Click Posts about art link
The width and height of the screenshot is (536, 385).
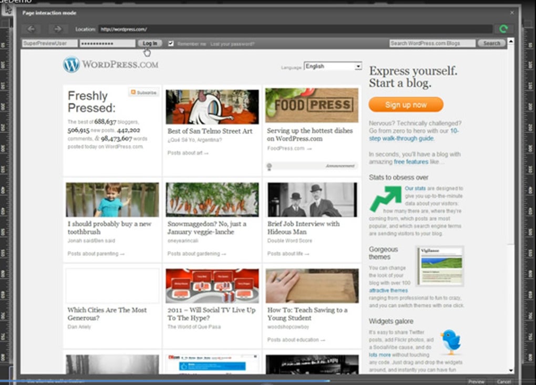[x=188, y=153]
